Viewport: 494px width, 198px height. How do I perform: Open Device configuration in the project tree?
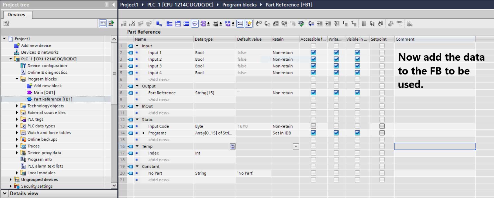(x=47, y=66)
